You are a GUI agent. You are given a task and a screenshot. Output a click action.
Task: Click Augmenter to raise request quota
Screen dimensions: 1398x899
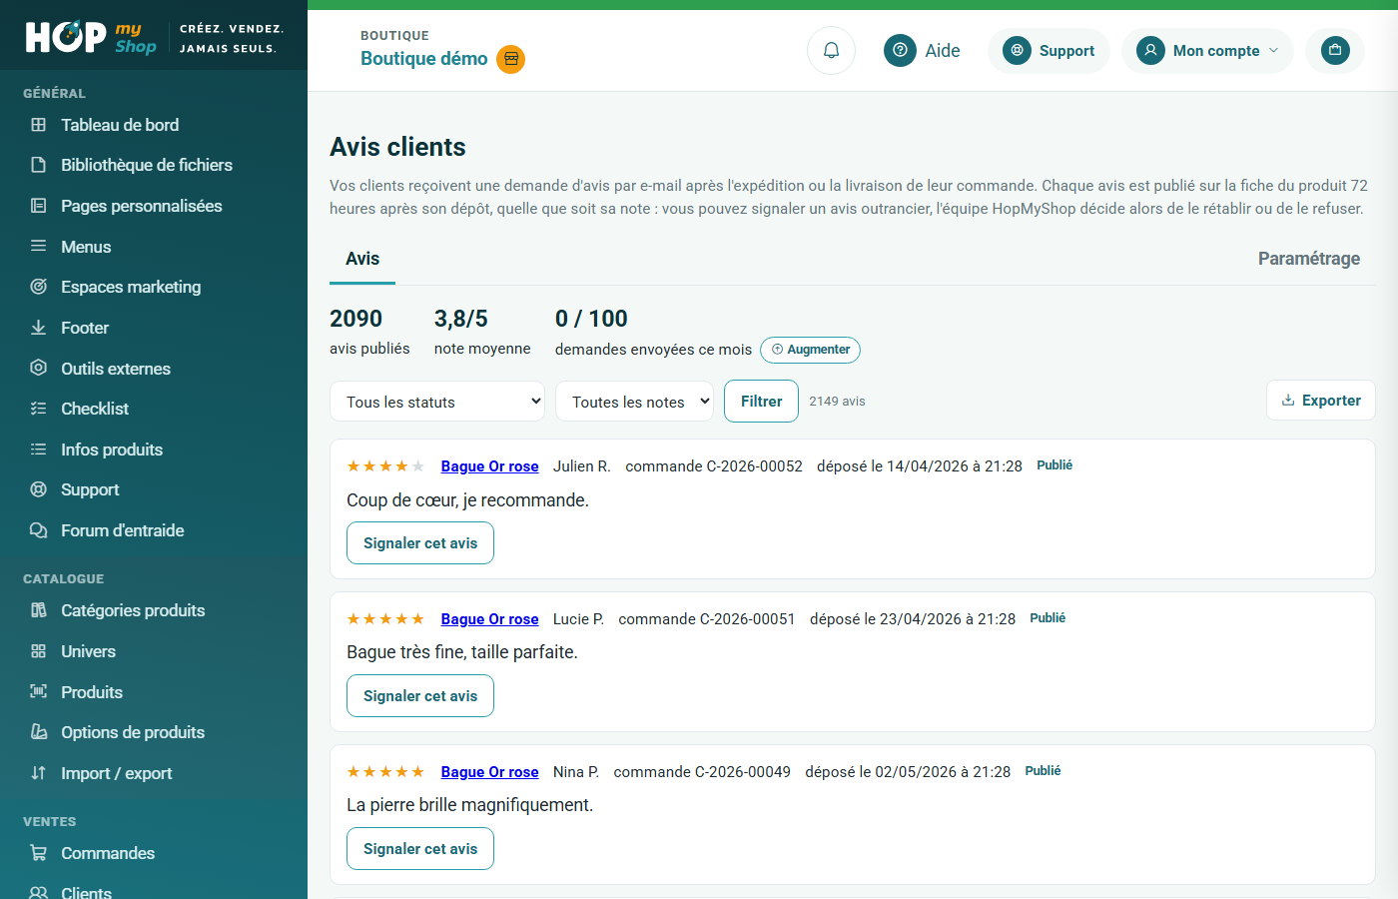coord(810,350)
